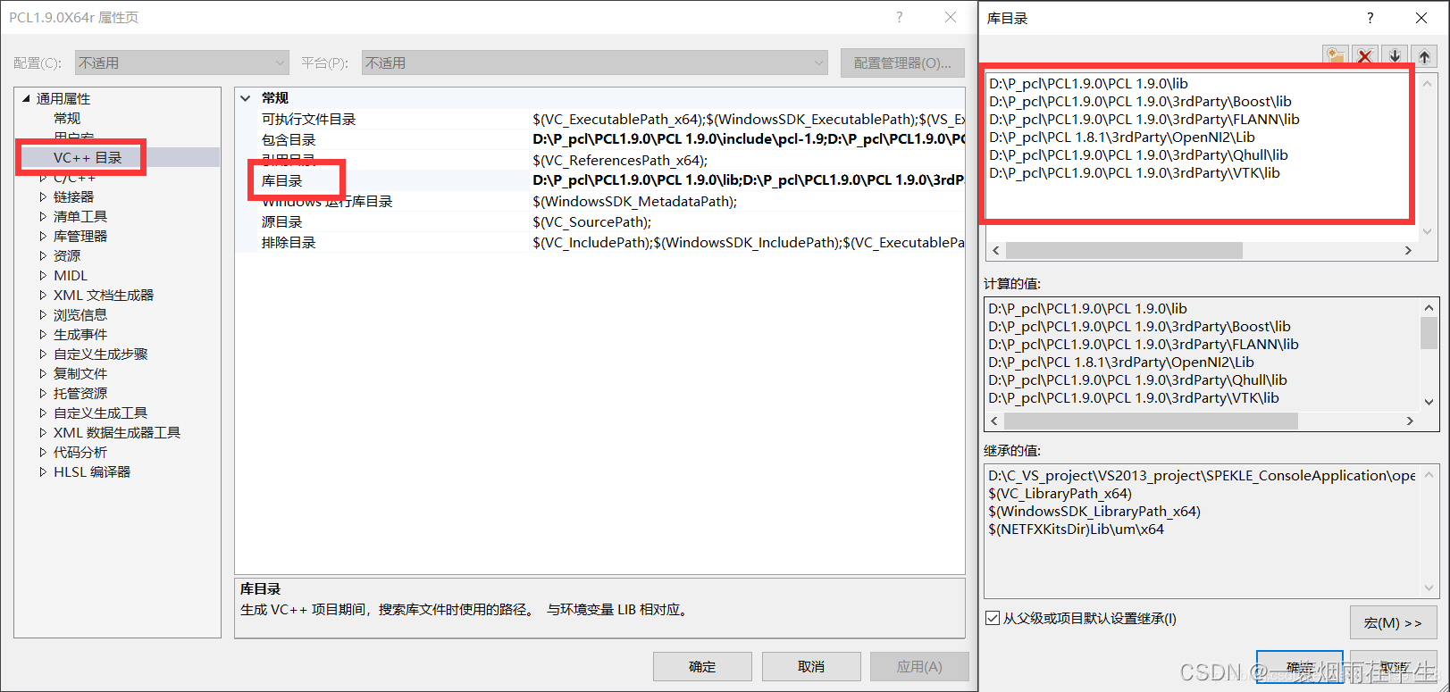The width and height of the screenshot is (1450, 692).
Task: Select the 自定义生成步骤 tree item
Action: [x=101, y=354]
